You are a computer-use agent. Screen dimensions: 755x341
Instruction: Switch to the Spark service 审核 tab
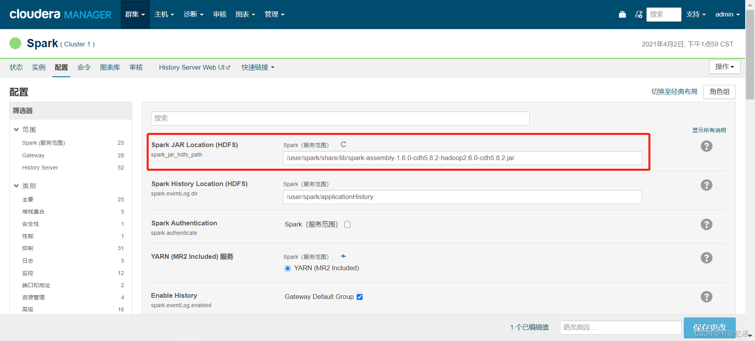pos(136,68)
